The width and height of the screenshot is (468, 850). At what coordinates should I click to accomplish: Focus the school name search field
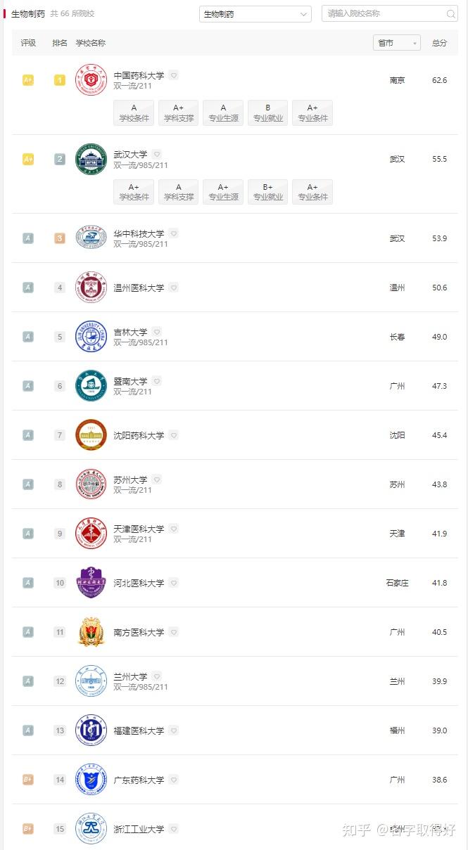click(384, 14)
